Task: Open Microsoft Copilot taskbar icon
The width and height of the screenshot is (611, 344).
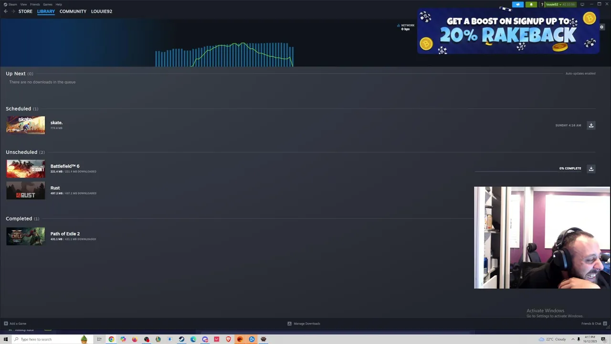Action: [123, 339]
